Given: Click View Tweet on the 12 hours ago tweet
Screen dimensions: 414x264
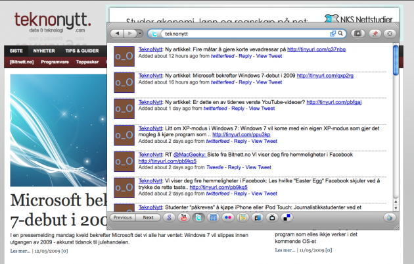Looking at the screenshot, I should point(269,56).
